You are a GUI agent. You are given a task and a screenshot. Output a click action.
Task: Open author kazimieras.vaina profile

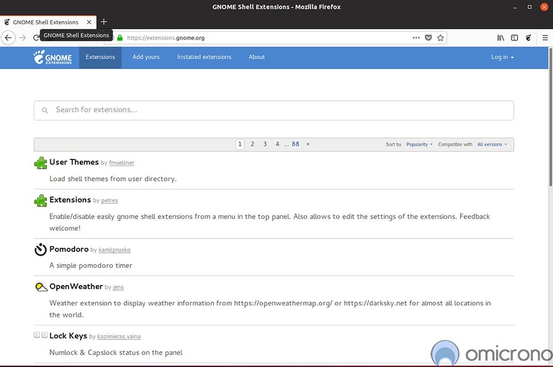tap(119, 337)
